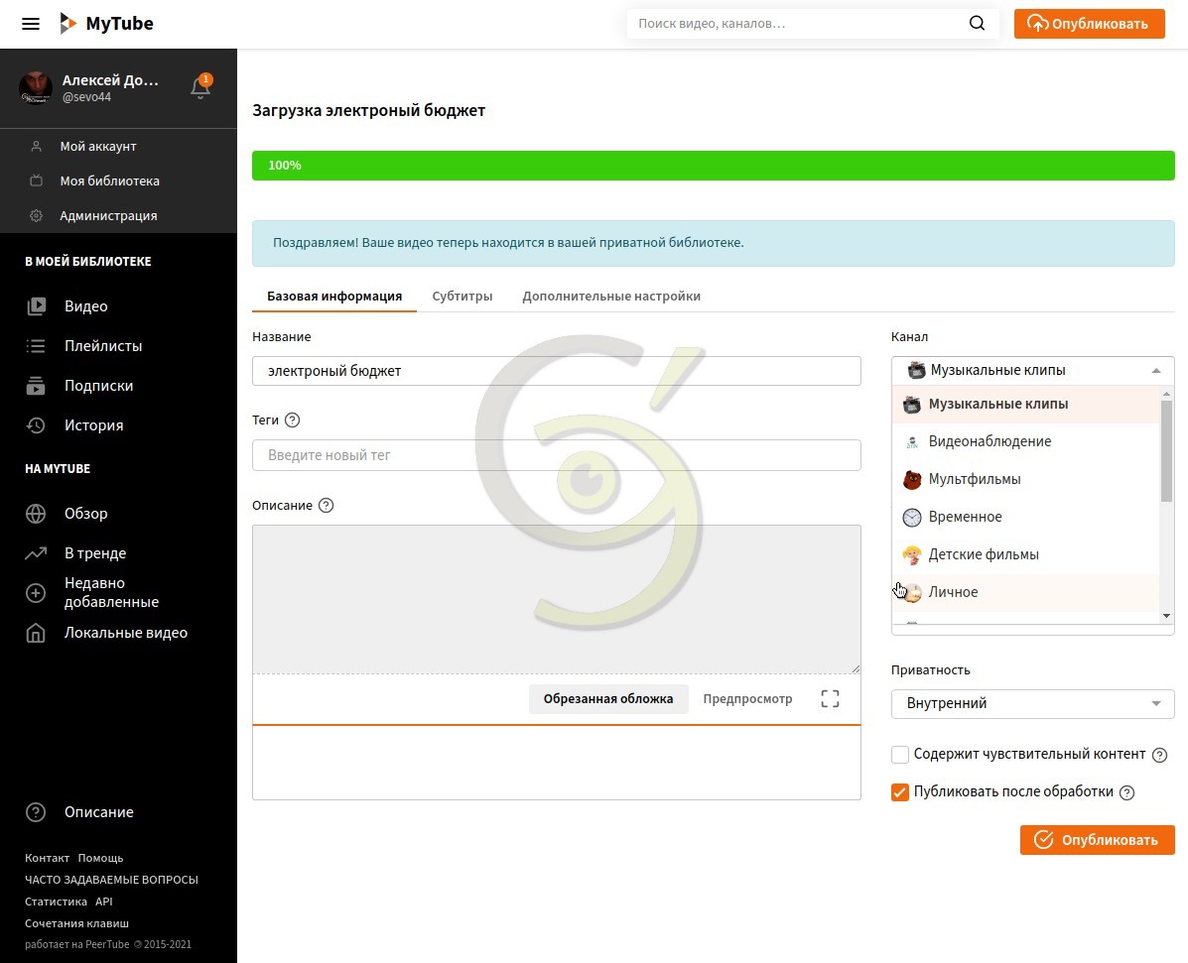This screenshot has height=963, width=1188.
Task: Enable Содержит чувствительный контент checkbox
Action: (900, 755)
